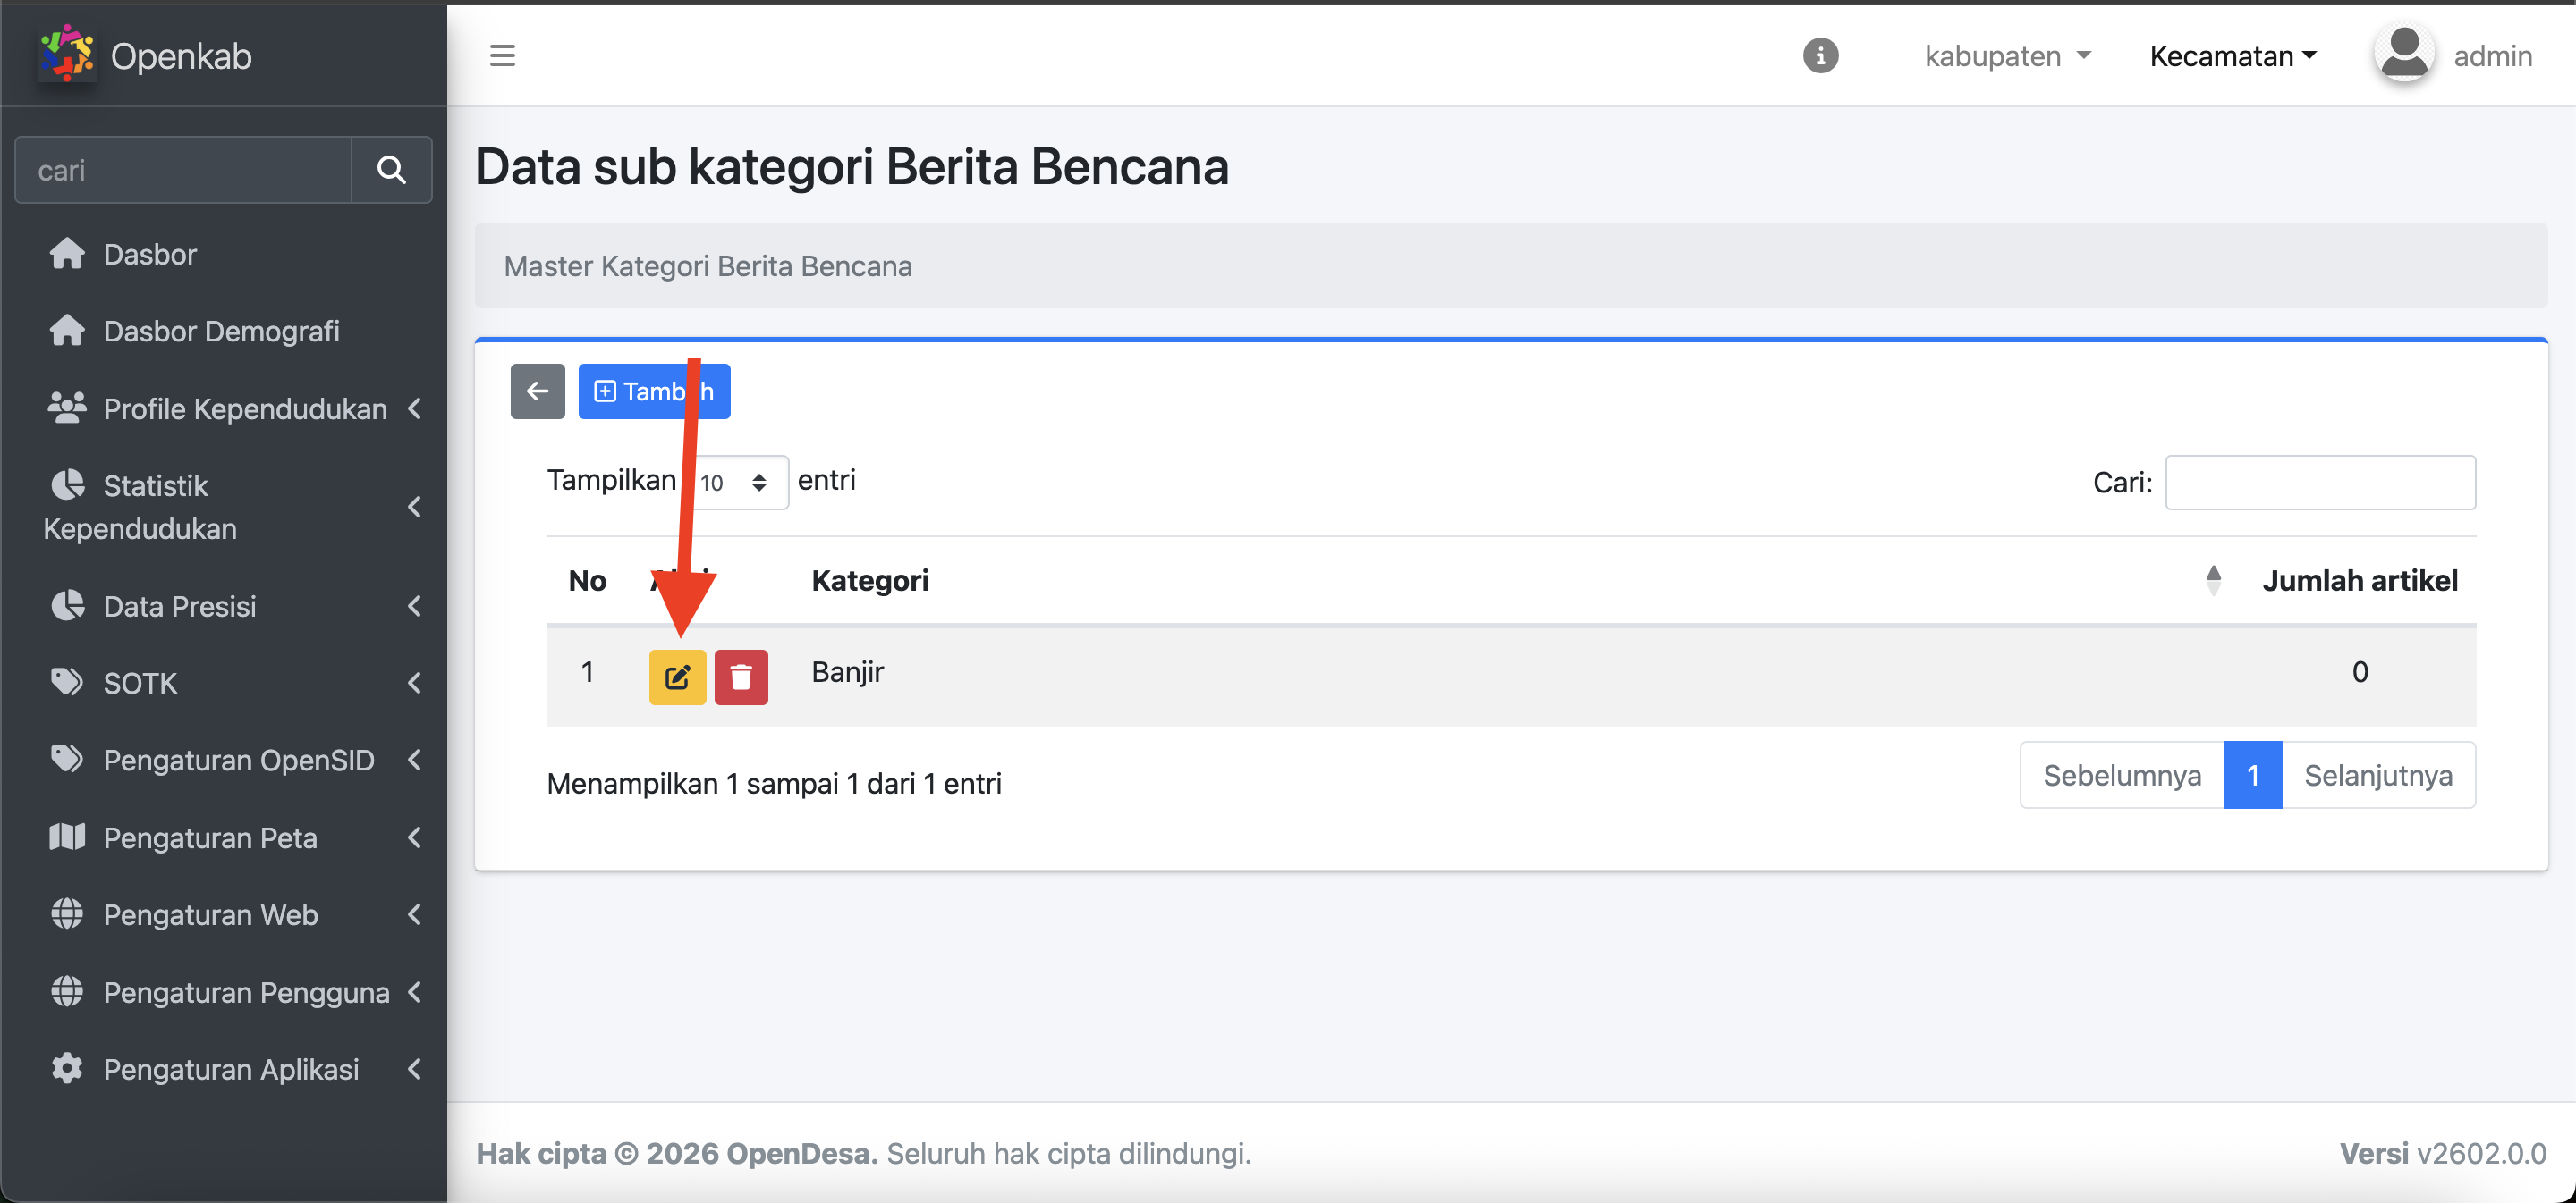
Task: Click the back arrow button
Action: click(537, 391)
